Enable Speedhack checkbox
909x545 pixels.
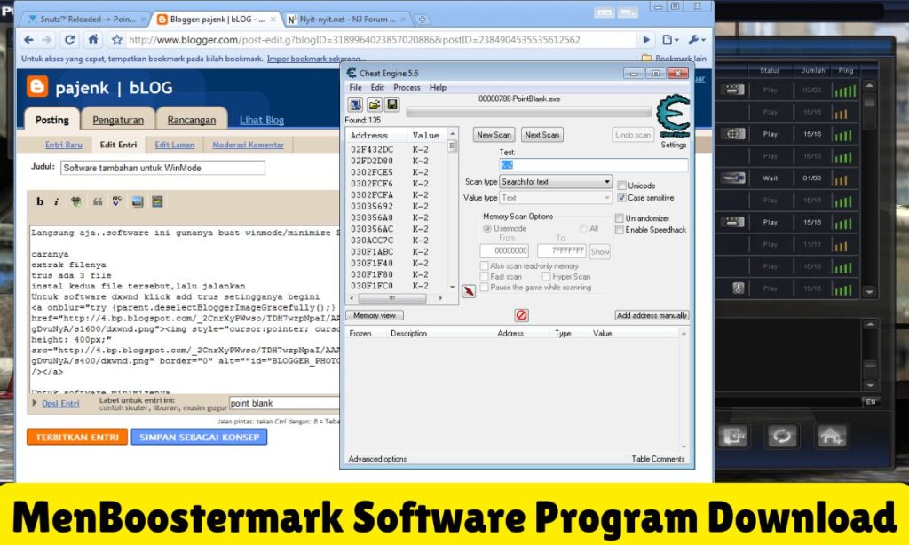point(620,230)
